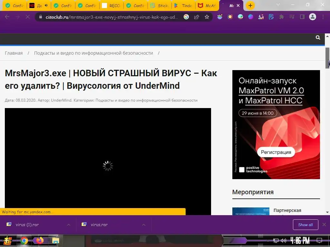Expand options for virus.rar download
Screen dimensions: 330x247
tap(144, 225)
